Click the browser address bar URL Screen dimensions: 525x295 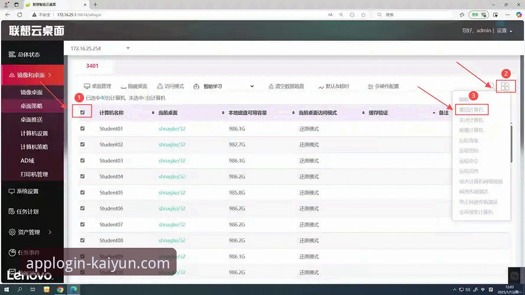coord(79,15)
